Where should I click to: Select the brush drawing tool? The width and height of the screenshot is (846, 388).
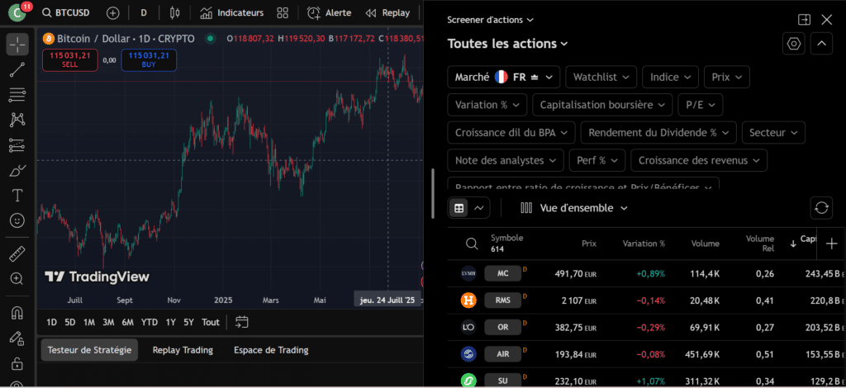coord(17,170)
